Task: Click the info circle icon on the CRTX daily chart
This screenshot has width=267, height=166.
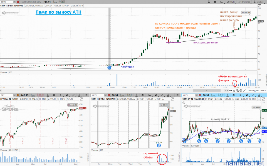Action: tap(184, 103)
